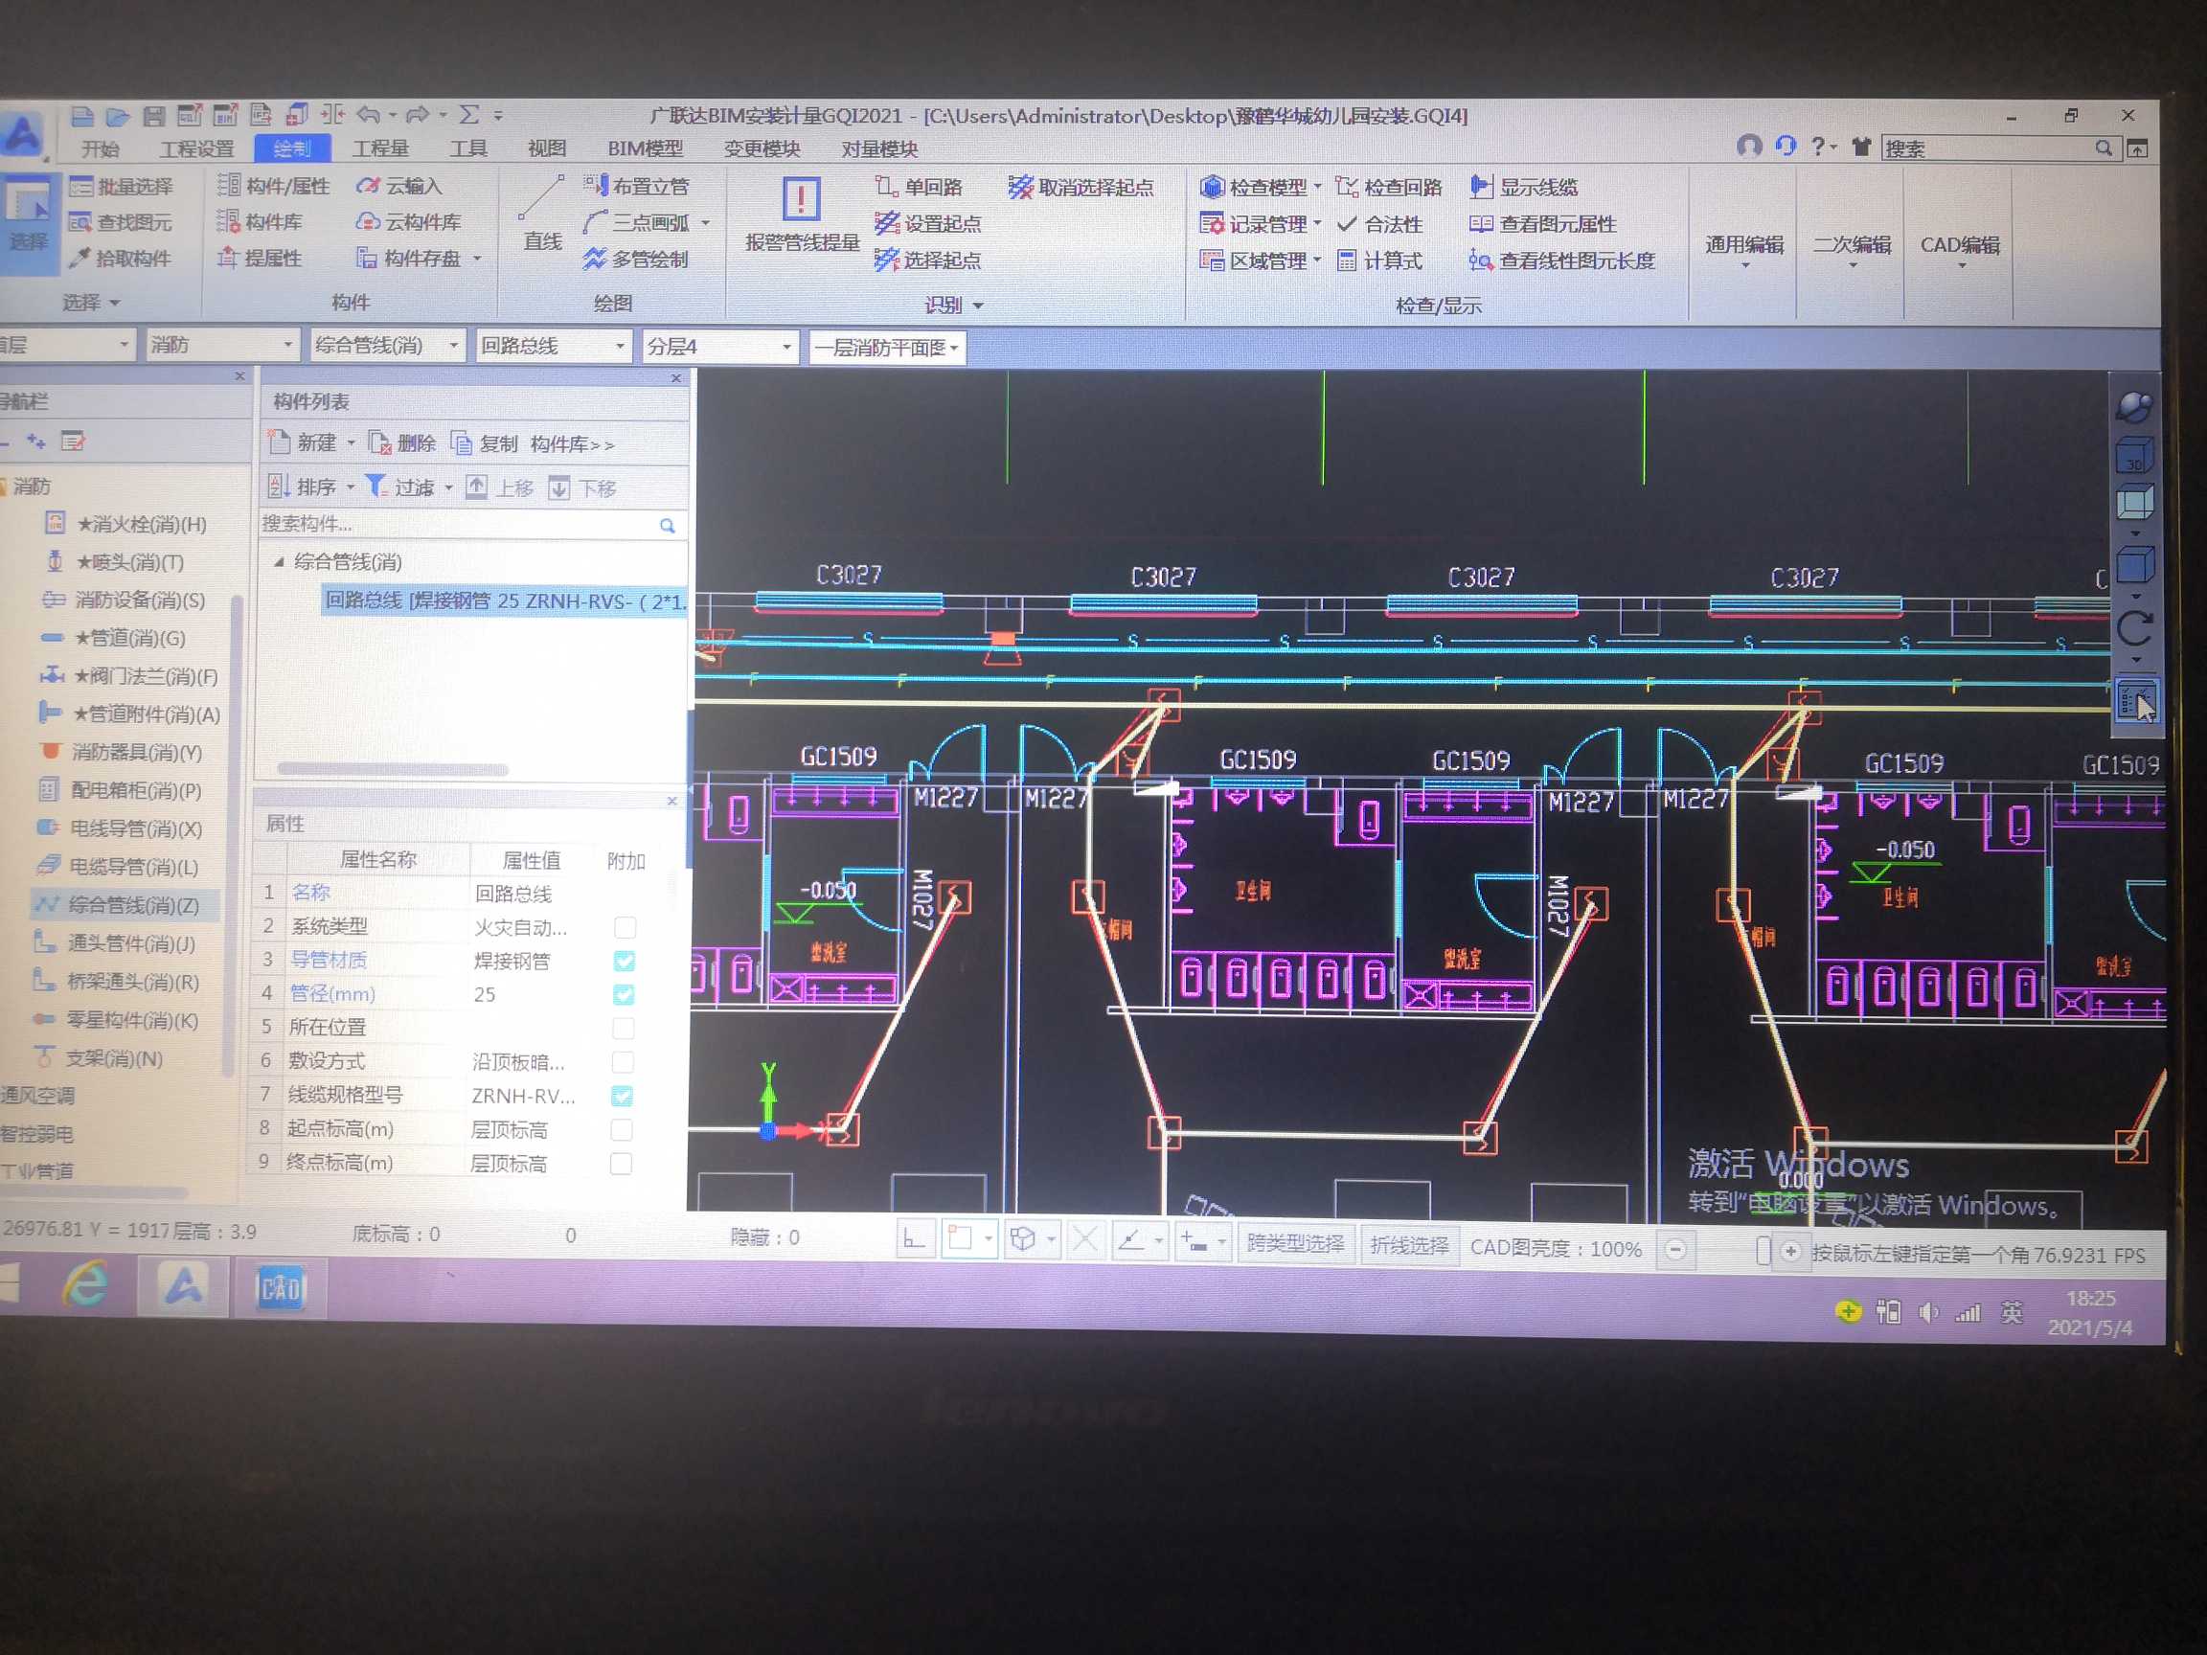Click 复制 in the component list
This screenshot has height=1655, width=2207.
(x=485, y=442)
